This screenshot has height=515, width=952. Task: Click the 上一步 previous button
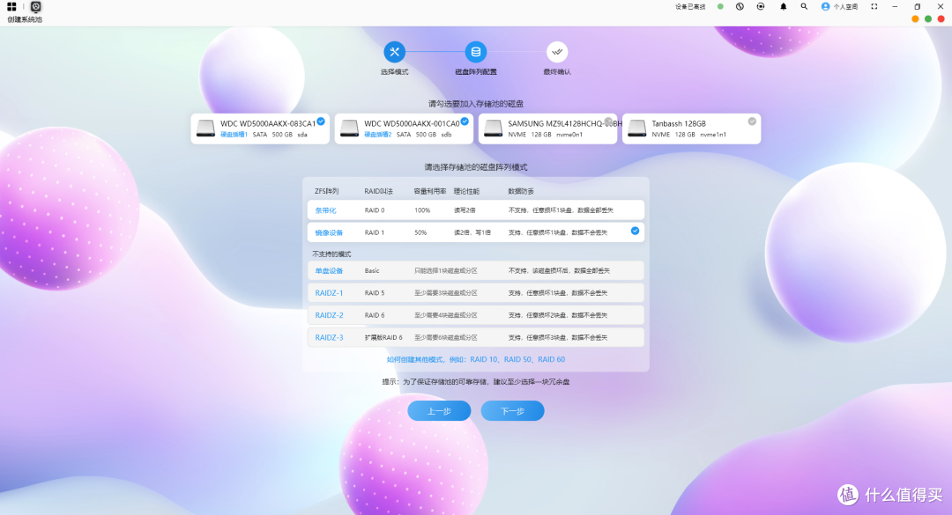[x=439, y=410]
